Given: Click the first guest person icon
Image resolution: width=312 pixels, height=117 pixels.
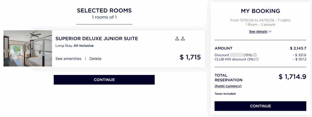Looking at the screenshot, I should [177, 39].
